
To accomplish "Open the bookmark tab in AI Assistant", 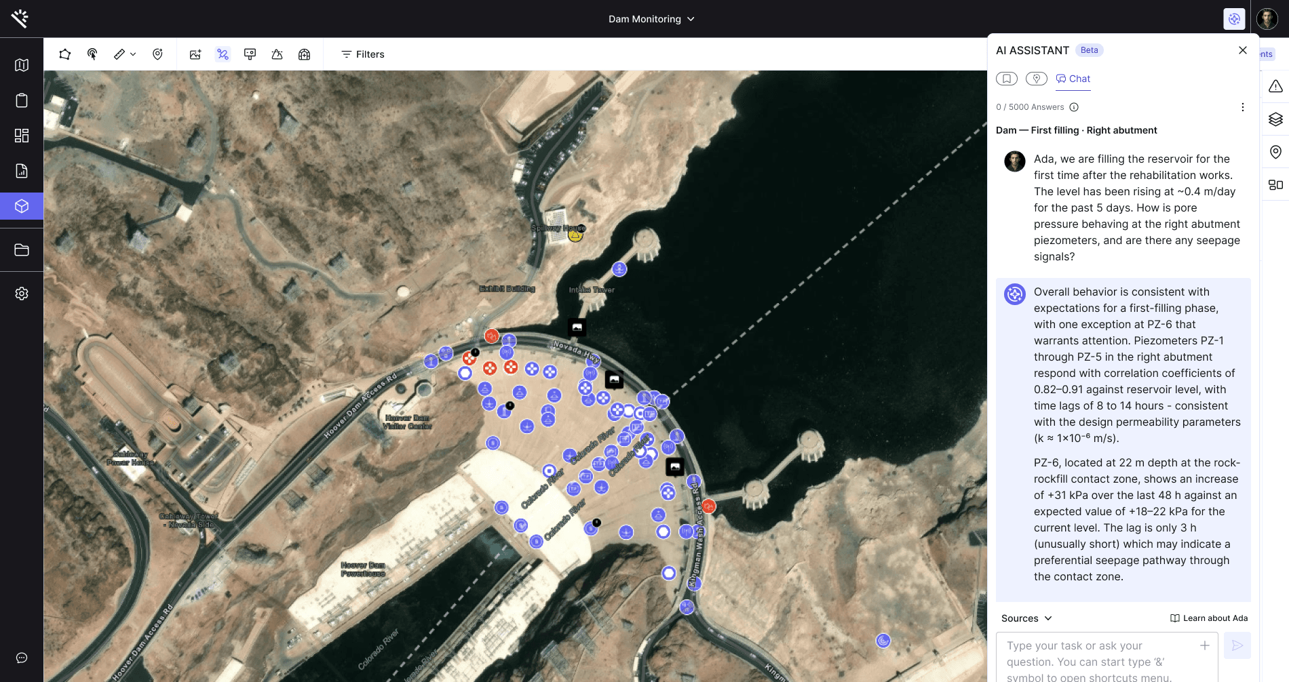I will click(1007, 79).
